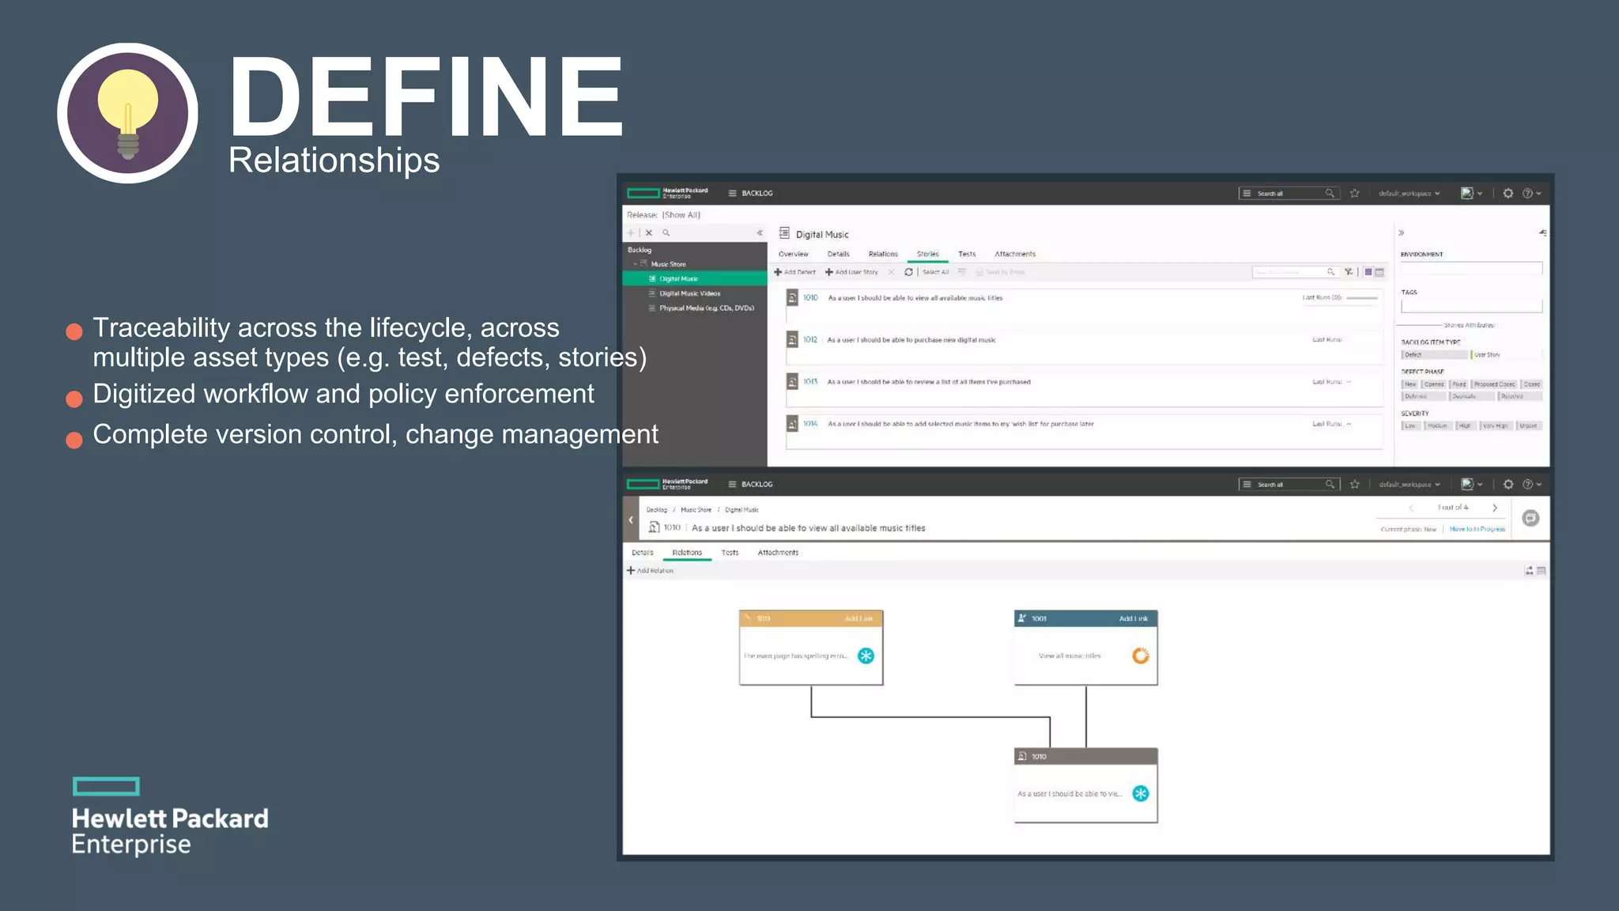Screen dimensions: 1619x911
Task: Open the comments bubble icon in the lower screenshot
Action: (1530, 518)
